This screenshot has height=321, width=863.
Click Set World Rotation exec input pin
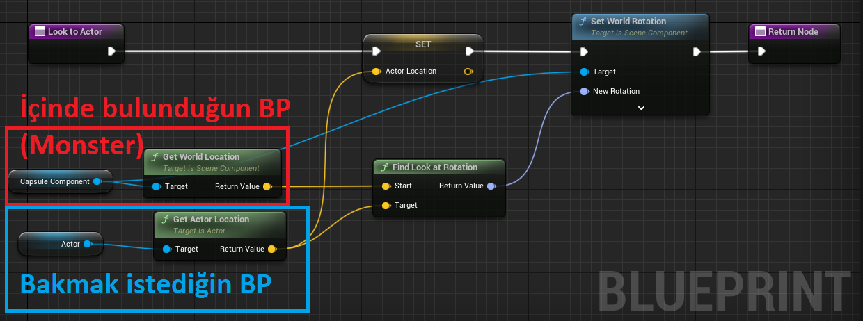click(x=584, y=51)
